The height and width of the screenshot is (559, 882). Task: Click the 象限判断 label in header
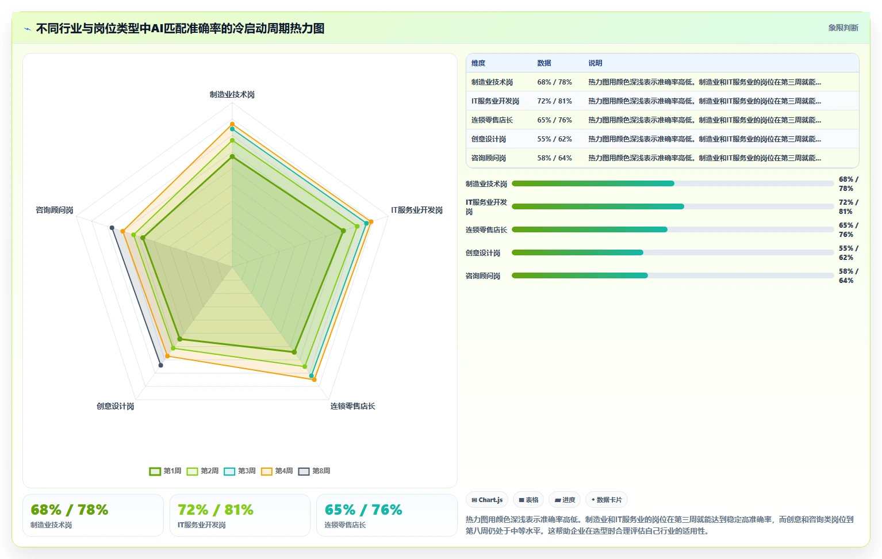click(x=843, y=28)
